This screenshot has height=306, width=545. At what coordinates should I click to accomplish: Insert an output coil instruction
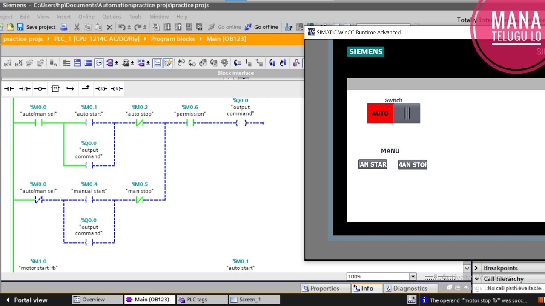(x=40, y=88)
